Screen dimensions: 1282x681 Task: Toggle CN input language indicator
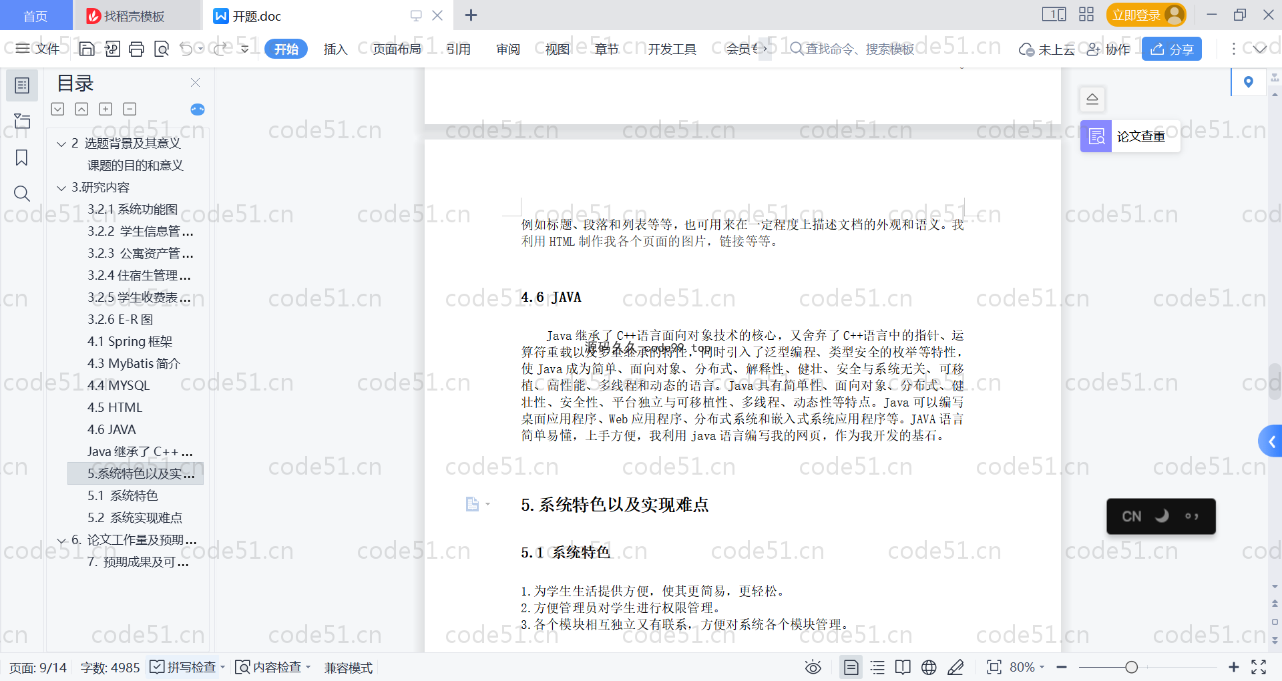tap(1131, 516)
